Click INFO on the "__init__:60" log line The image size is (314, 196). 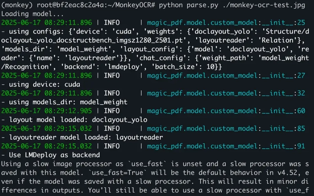pos(112,111)
